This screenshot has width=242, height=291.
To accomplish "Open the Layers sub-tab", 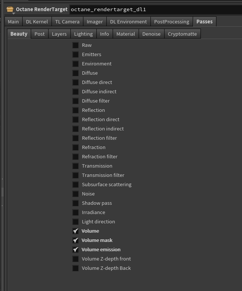I will tap(59, 34).
